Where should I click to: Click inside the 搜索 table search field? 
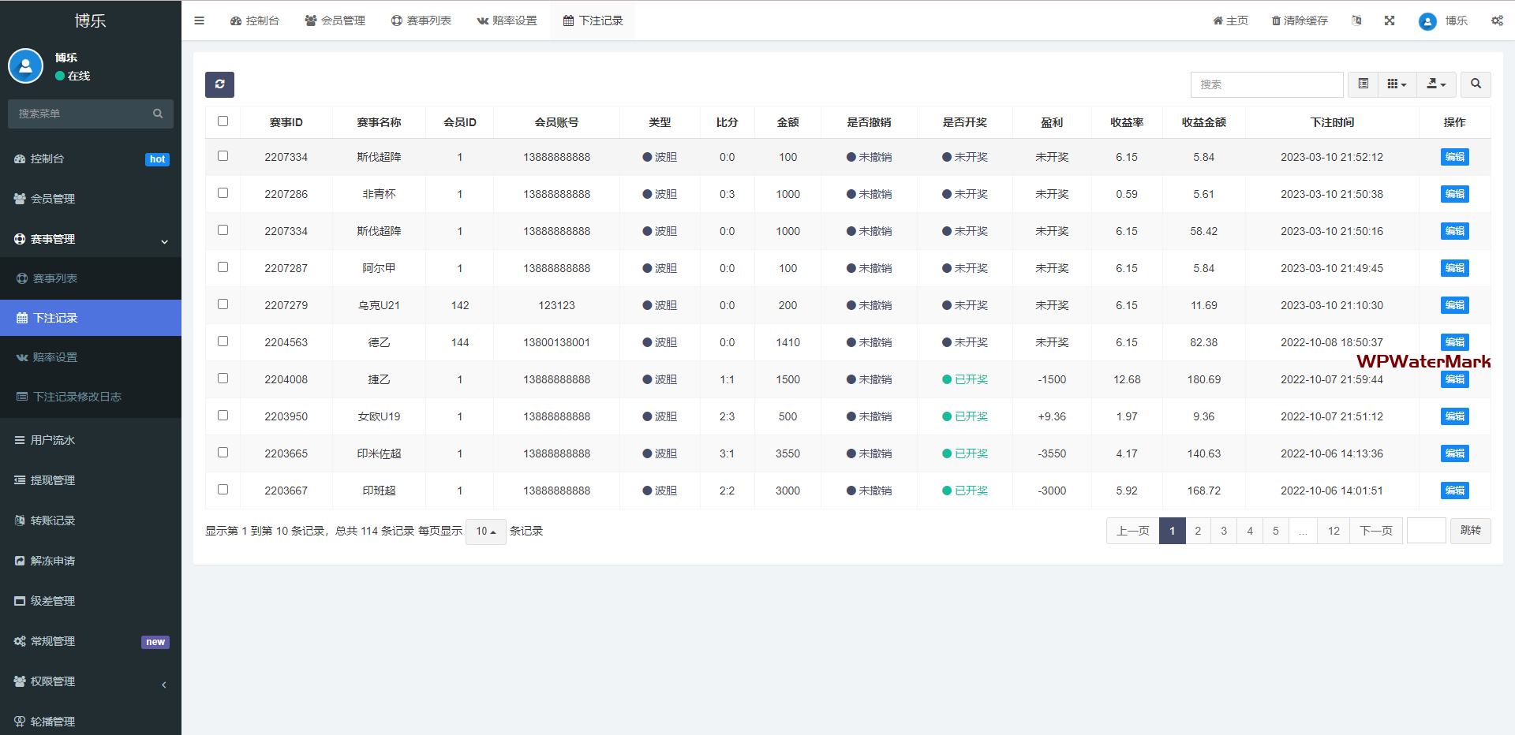pyautogui.click(x=1266, y=84)
